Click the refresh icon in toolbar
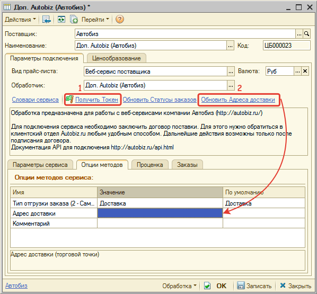Image resolution: width=317 pixels, height=294 pixels. [61, 20]
